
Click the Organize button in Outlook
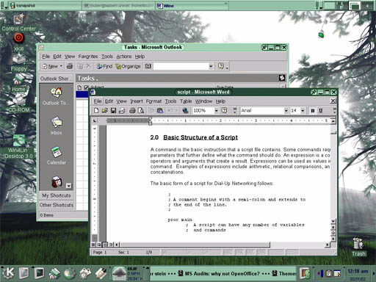(128, 66)
